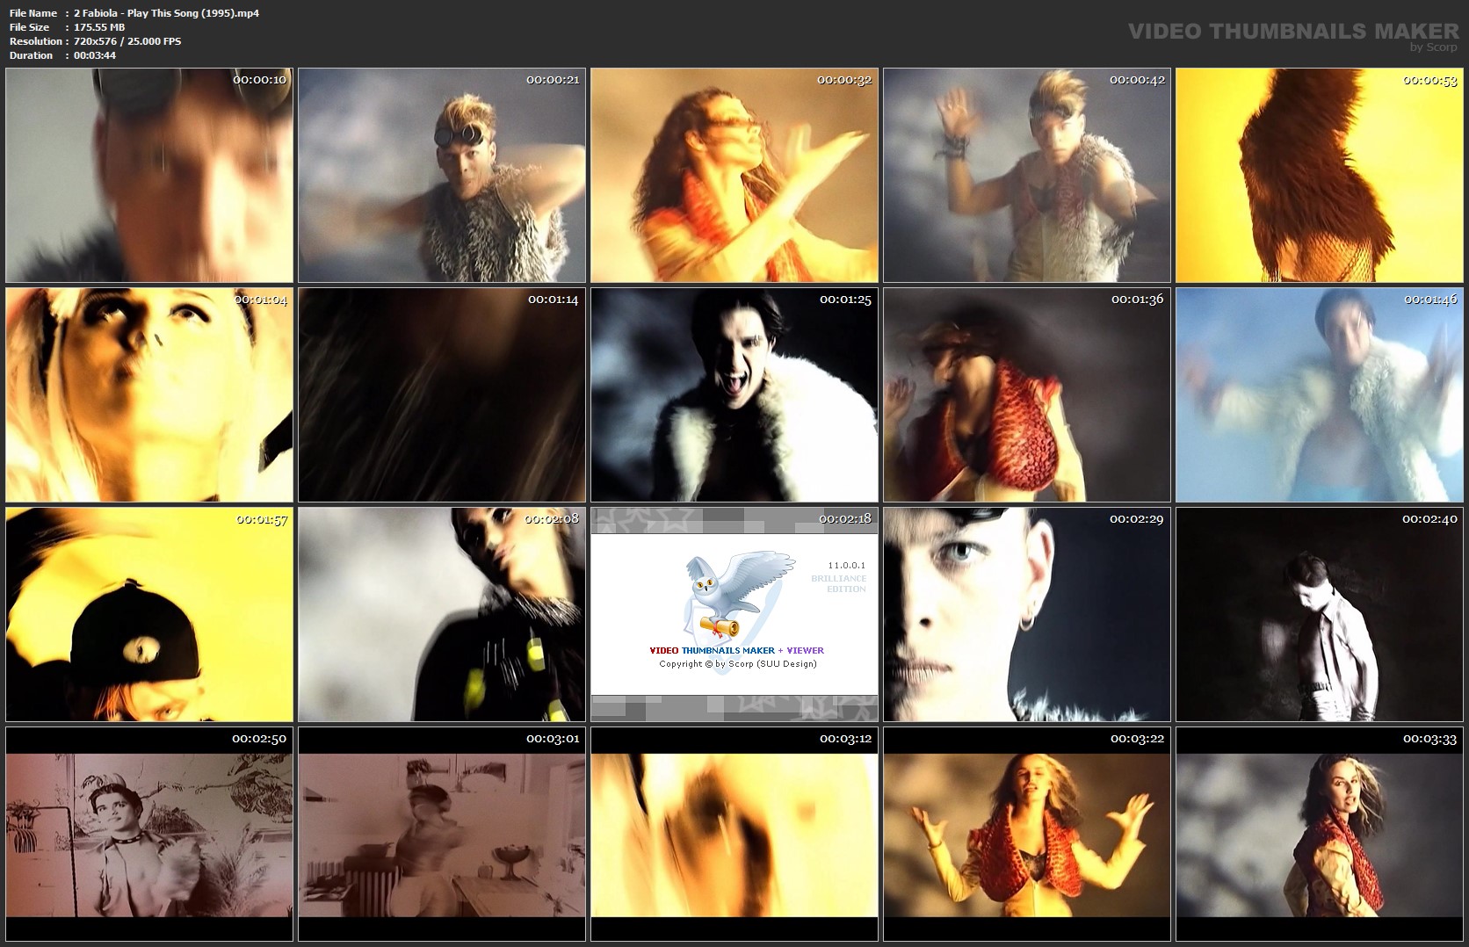This screenshot has width=1469, height=947.
Task: Click the resolution value 720x576 / 25.000 FPS
Action: [127, 41]
